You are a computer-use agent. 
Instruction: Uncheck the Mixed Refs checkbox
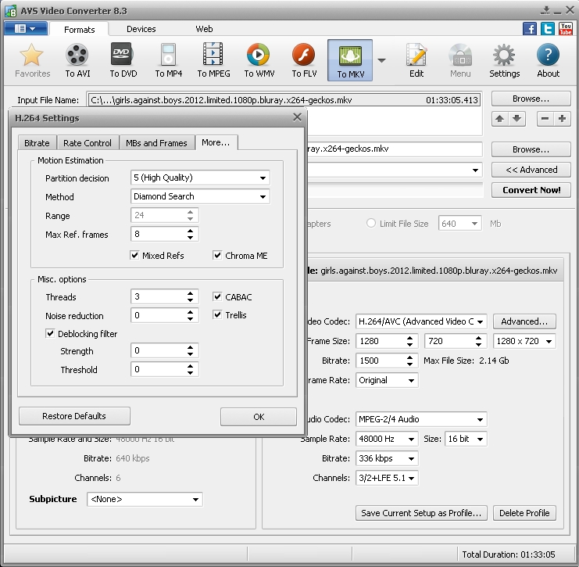tap(134, 255)
